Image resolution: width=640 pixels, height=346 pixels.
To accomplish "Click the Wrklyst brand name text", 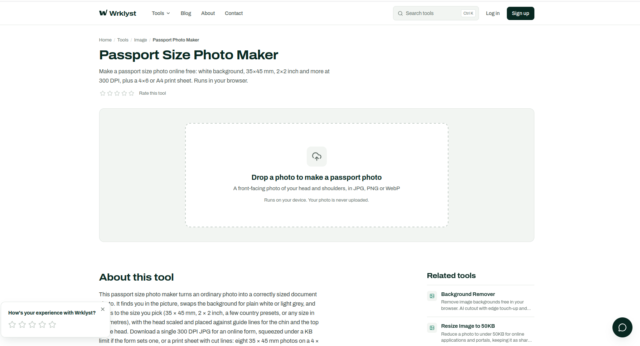I will (x=123, y=13).
